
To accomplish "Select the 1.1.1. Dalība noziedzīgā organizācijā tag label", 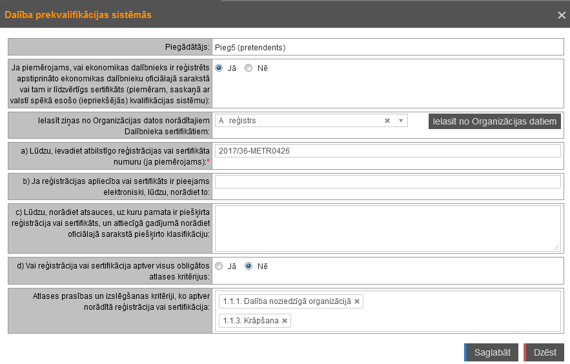I will (287, 301).
